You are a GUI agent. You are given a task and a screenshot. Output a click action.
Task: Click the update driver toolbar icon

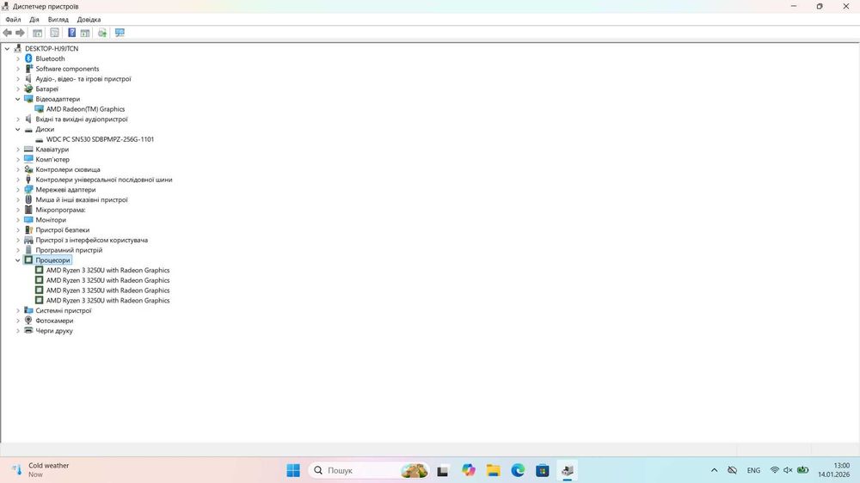point(102,33)
